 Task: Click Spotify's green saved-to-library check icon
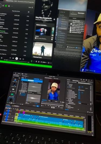[x=6, y=6]
